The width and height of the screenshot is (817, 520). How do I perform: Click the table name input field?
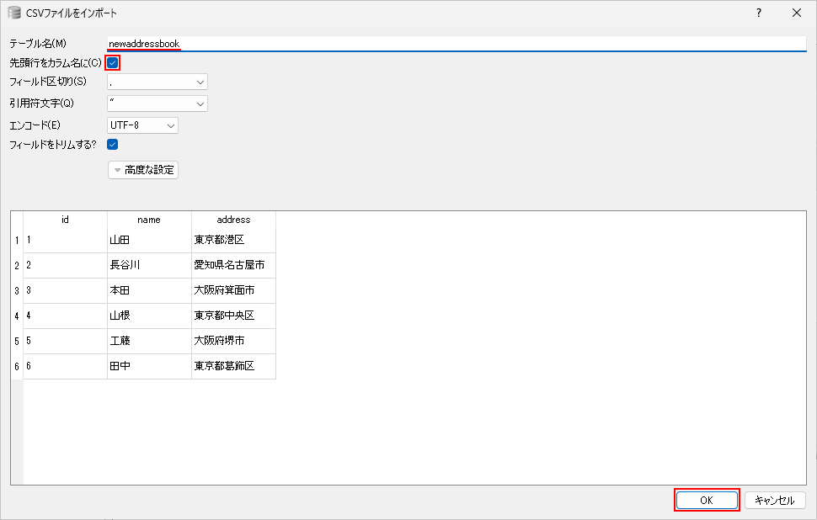[x=455, y=43]
